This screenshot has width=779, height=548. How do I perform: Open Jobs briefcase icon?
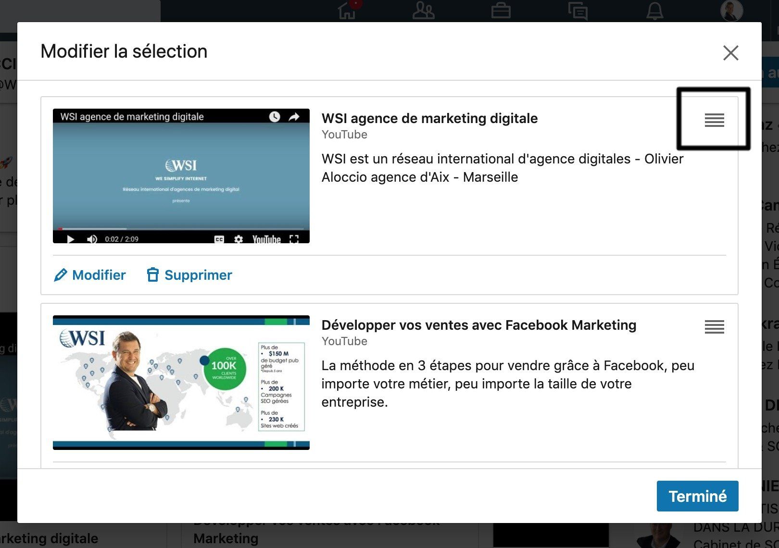pos(501,10)
